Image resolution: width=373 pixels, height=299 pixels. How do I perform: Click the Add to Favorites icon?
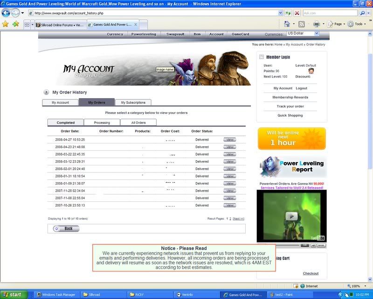click(x=16, y=24)
